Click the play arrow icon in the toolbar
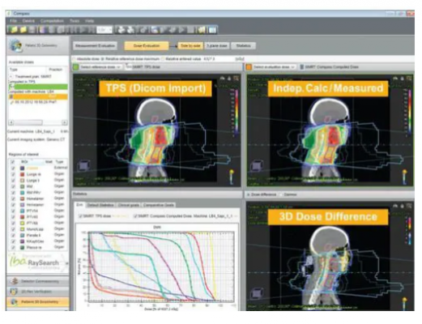The width and height of the screenshot is (422, 324). 182,30
